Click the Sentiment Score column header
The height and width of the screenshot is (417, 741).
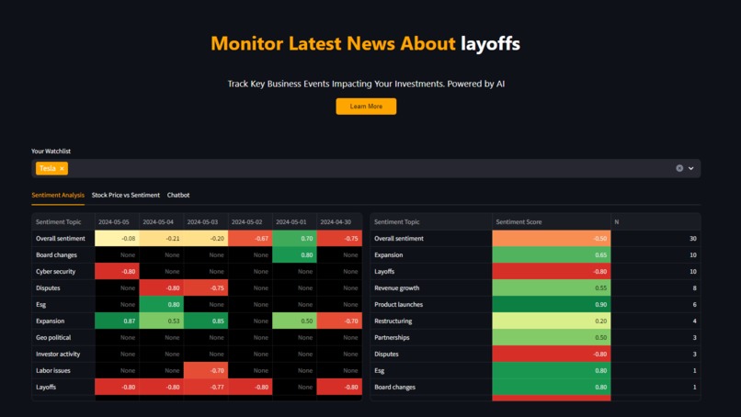(x=551, y=222)
